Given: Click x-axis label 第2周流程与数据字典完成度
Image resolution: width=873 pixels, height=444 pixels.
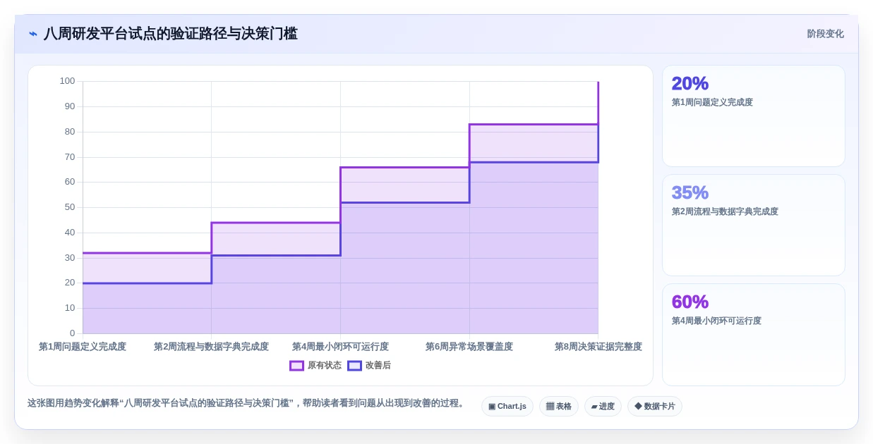Looking at the screenshot, I should click(x=211, y=347).
